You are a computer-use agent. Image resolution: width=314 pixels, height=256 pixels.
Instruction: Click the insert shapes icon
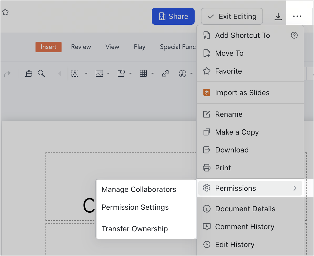(121, 73)
